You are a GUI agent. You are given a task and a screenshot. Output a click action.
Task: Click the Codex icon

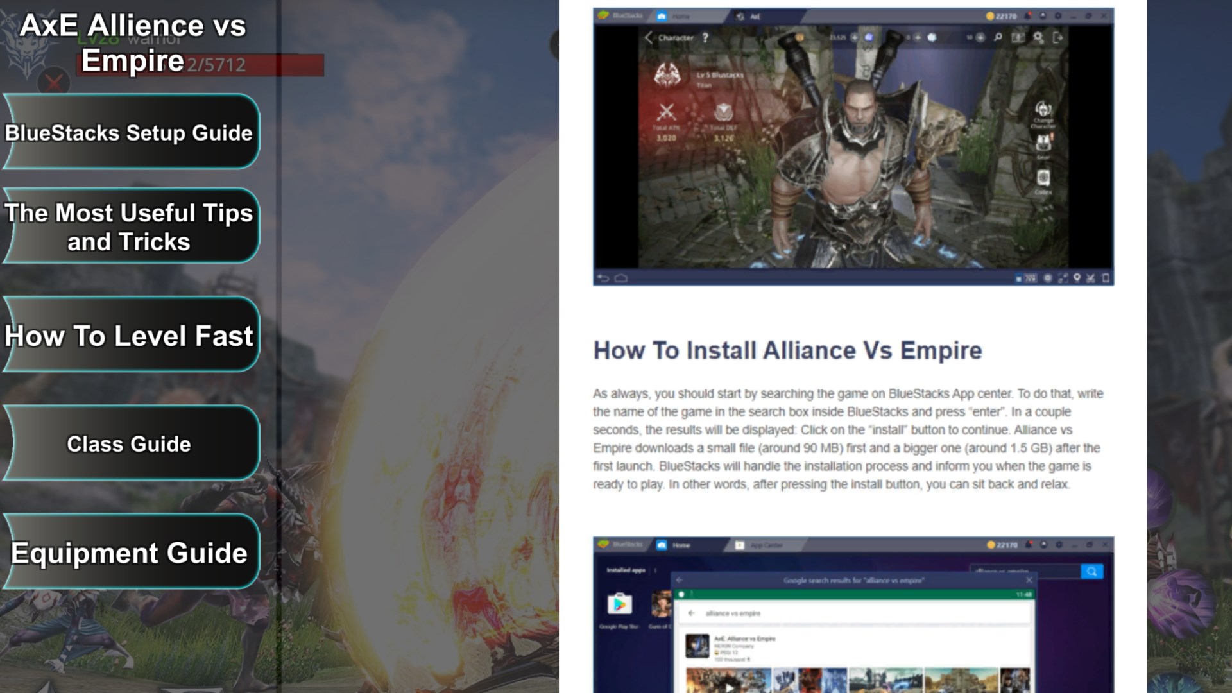tap(1043, 178)
